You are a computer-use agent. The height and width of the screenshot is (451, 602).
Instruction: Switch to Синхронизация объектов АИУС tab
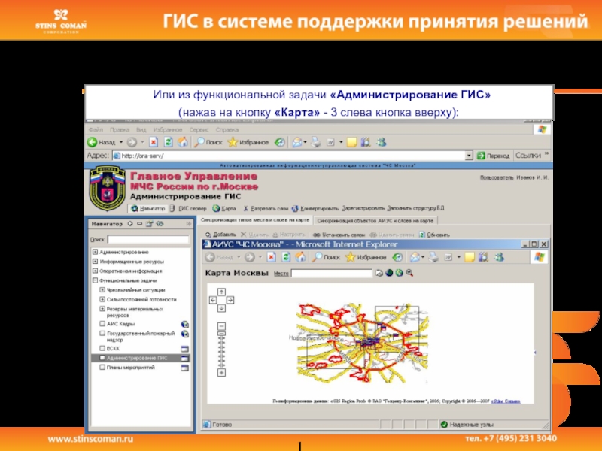click(x=375, y=221)
